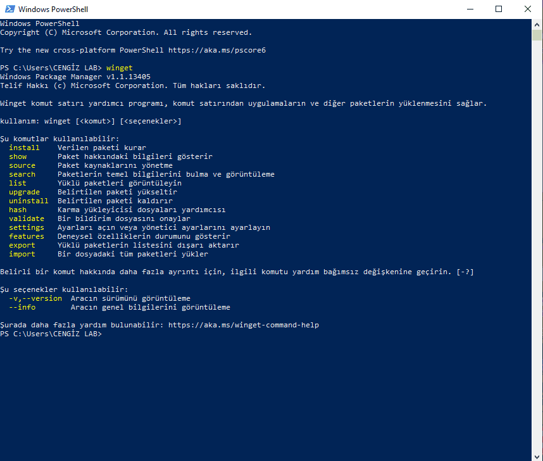Click 'Paket kaynaklarını yönetme' description

click(115, 166)
